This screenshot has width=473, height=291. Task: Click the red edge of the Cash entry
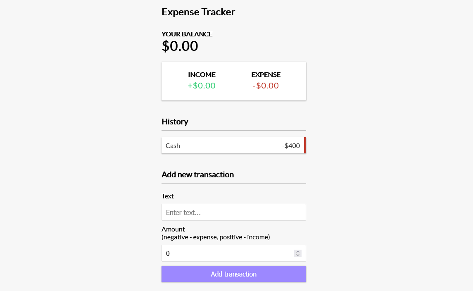point(304,145)
